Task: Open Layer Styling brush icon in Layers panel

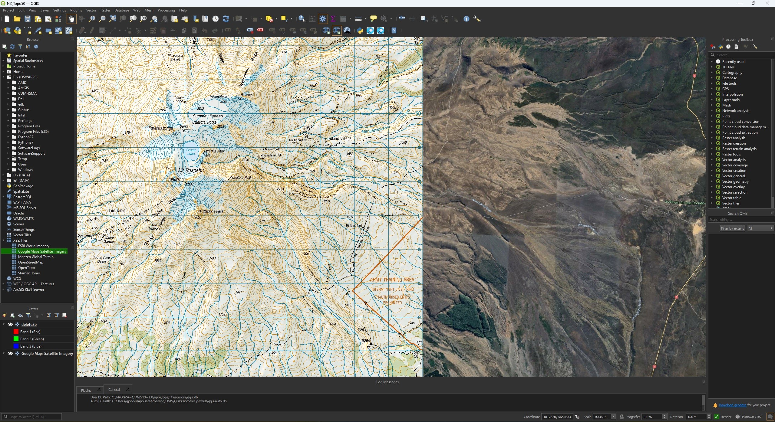Action: pyautogui.click(x=4, y=315)
